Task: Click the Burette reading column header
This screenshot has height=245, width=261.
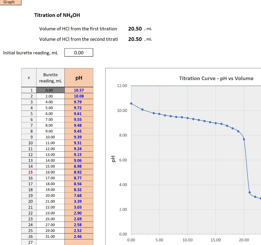Action: click(50, 77)
